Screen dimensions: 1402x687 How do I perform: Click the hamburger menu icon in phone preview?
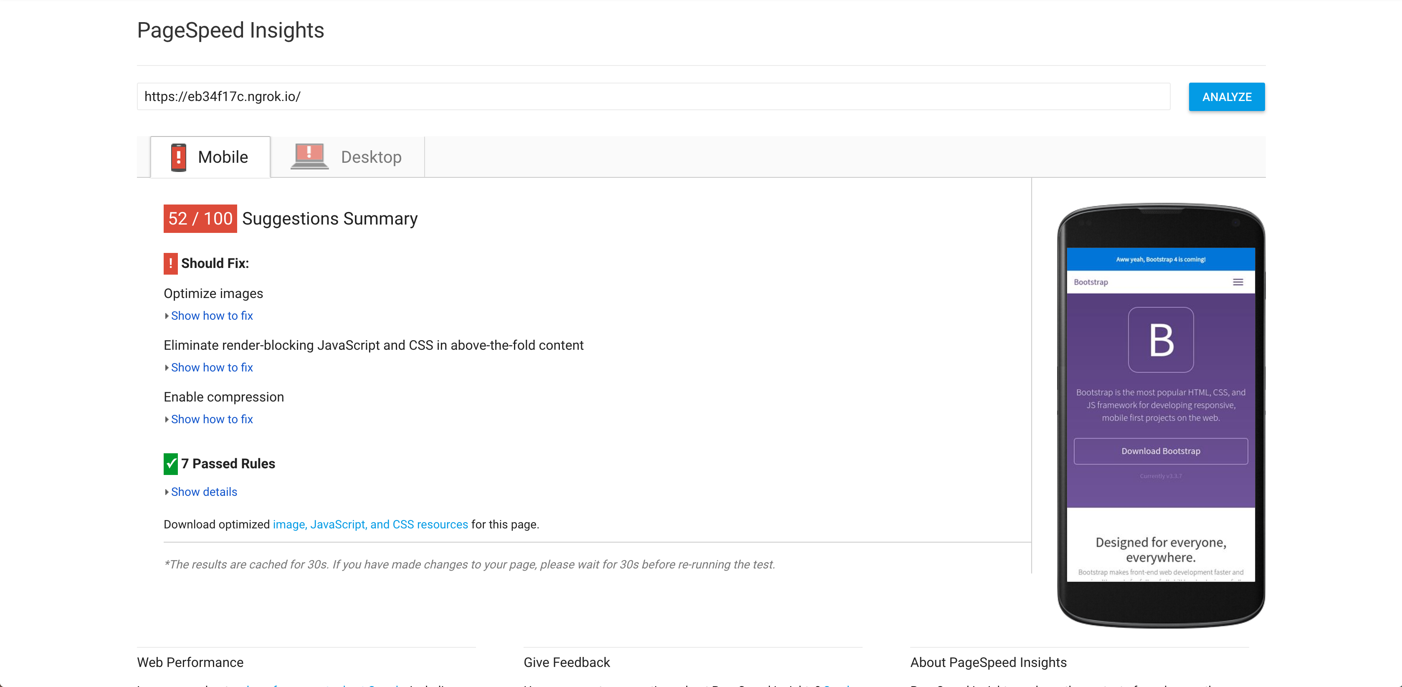pyautogui.click(x=1238, y=282)
